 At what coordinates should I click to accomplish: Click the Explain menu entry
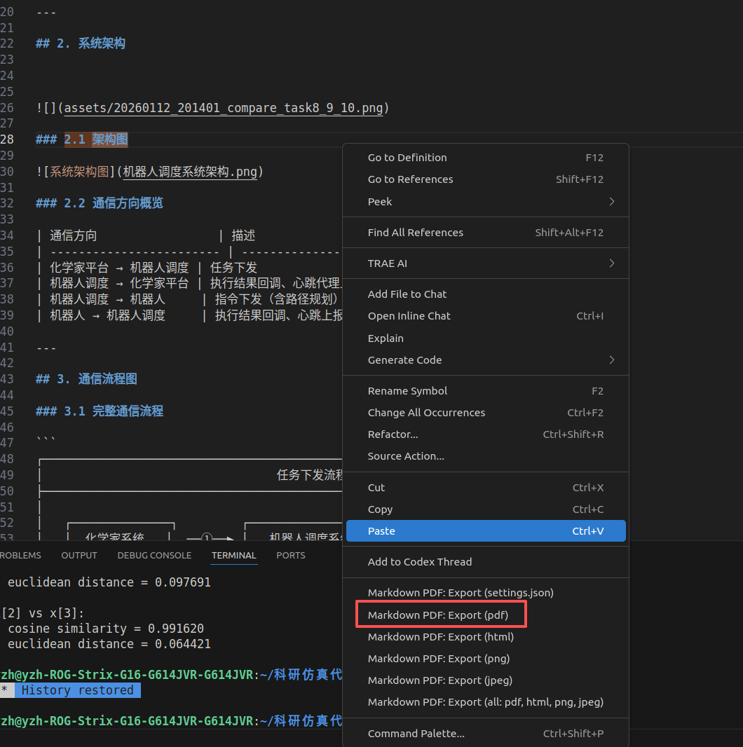click(486, 338)
